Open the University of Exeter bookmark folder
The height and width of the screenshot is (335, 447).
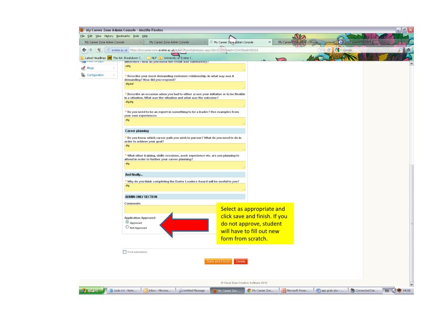(175, 58)
